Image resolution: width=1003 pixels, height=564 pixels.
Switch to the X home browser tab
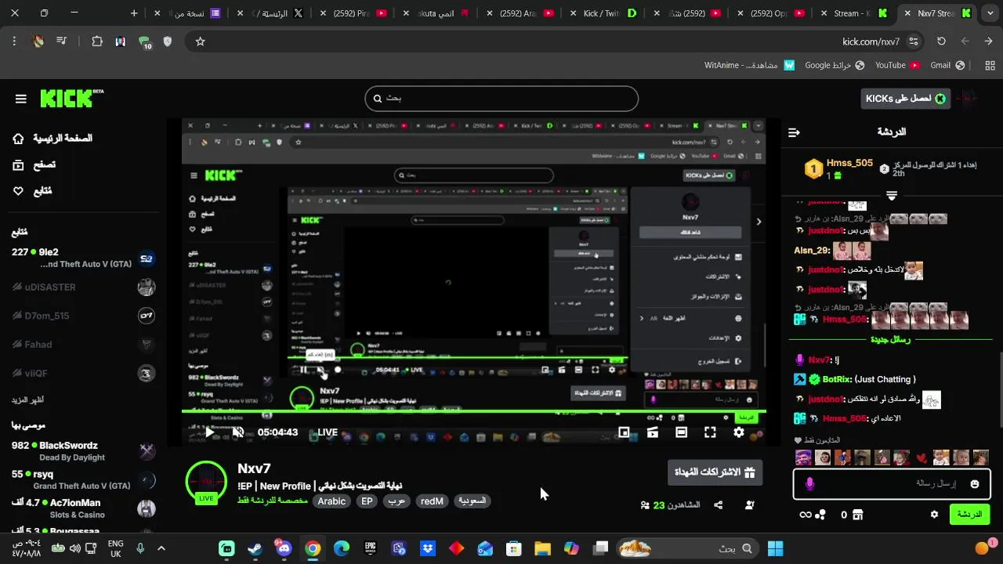point(271,13)
